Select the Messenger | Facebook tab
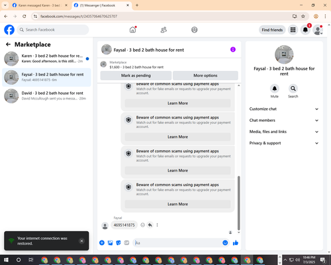The height and width of the screenshot is (265, 331). pyautogui.click(x=101, y=5)
